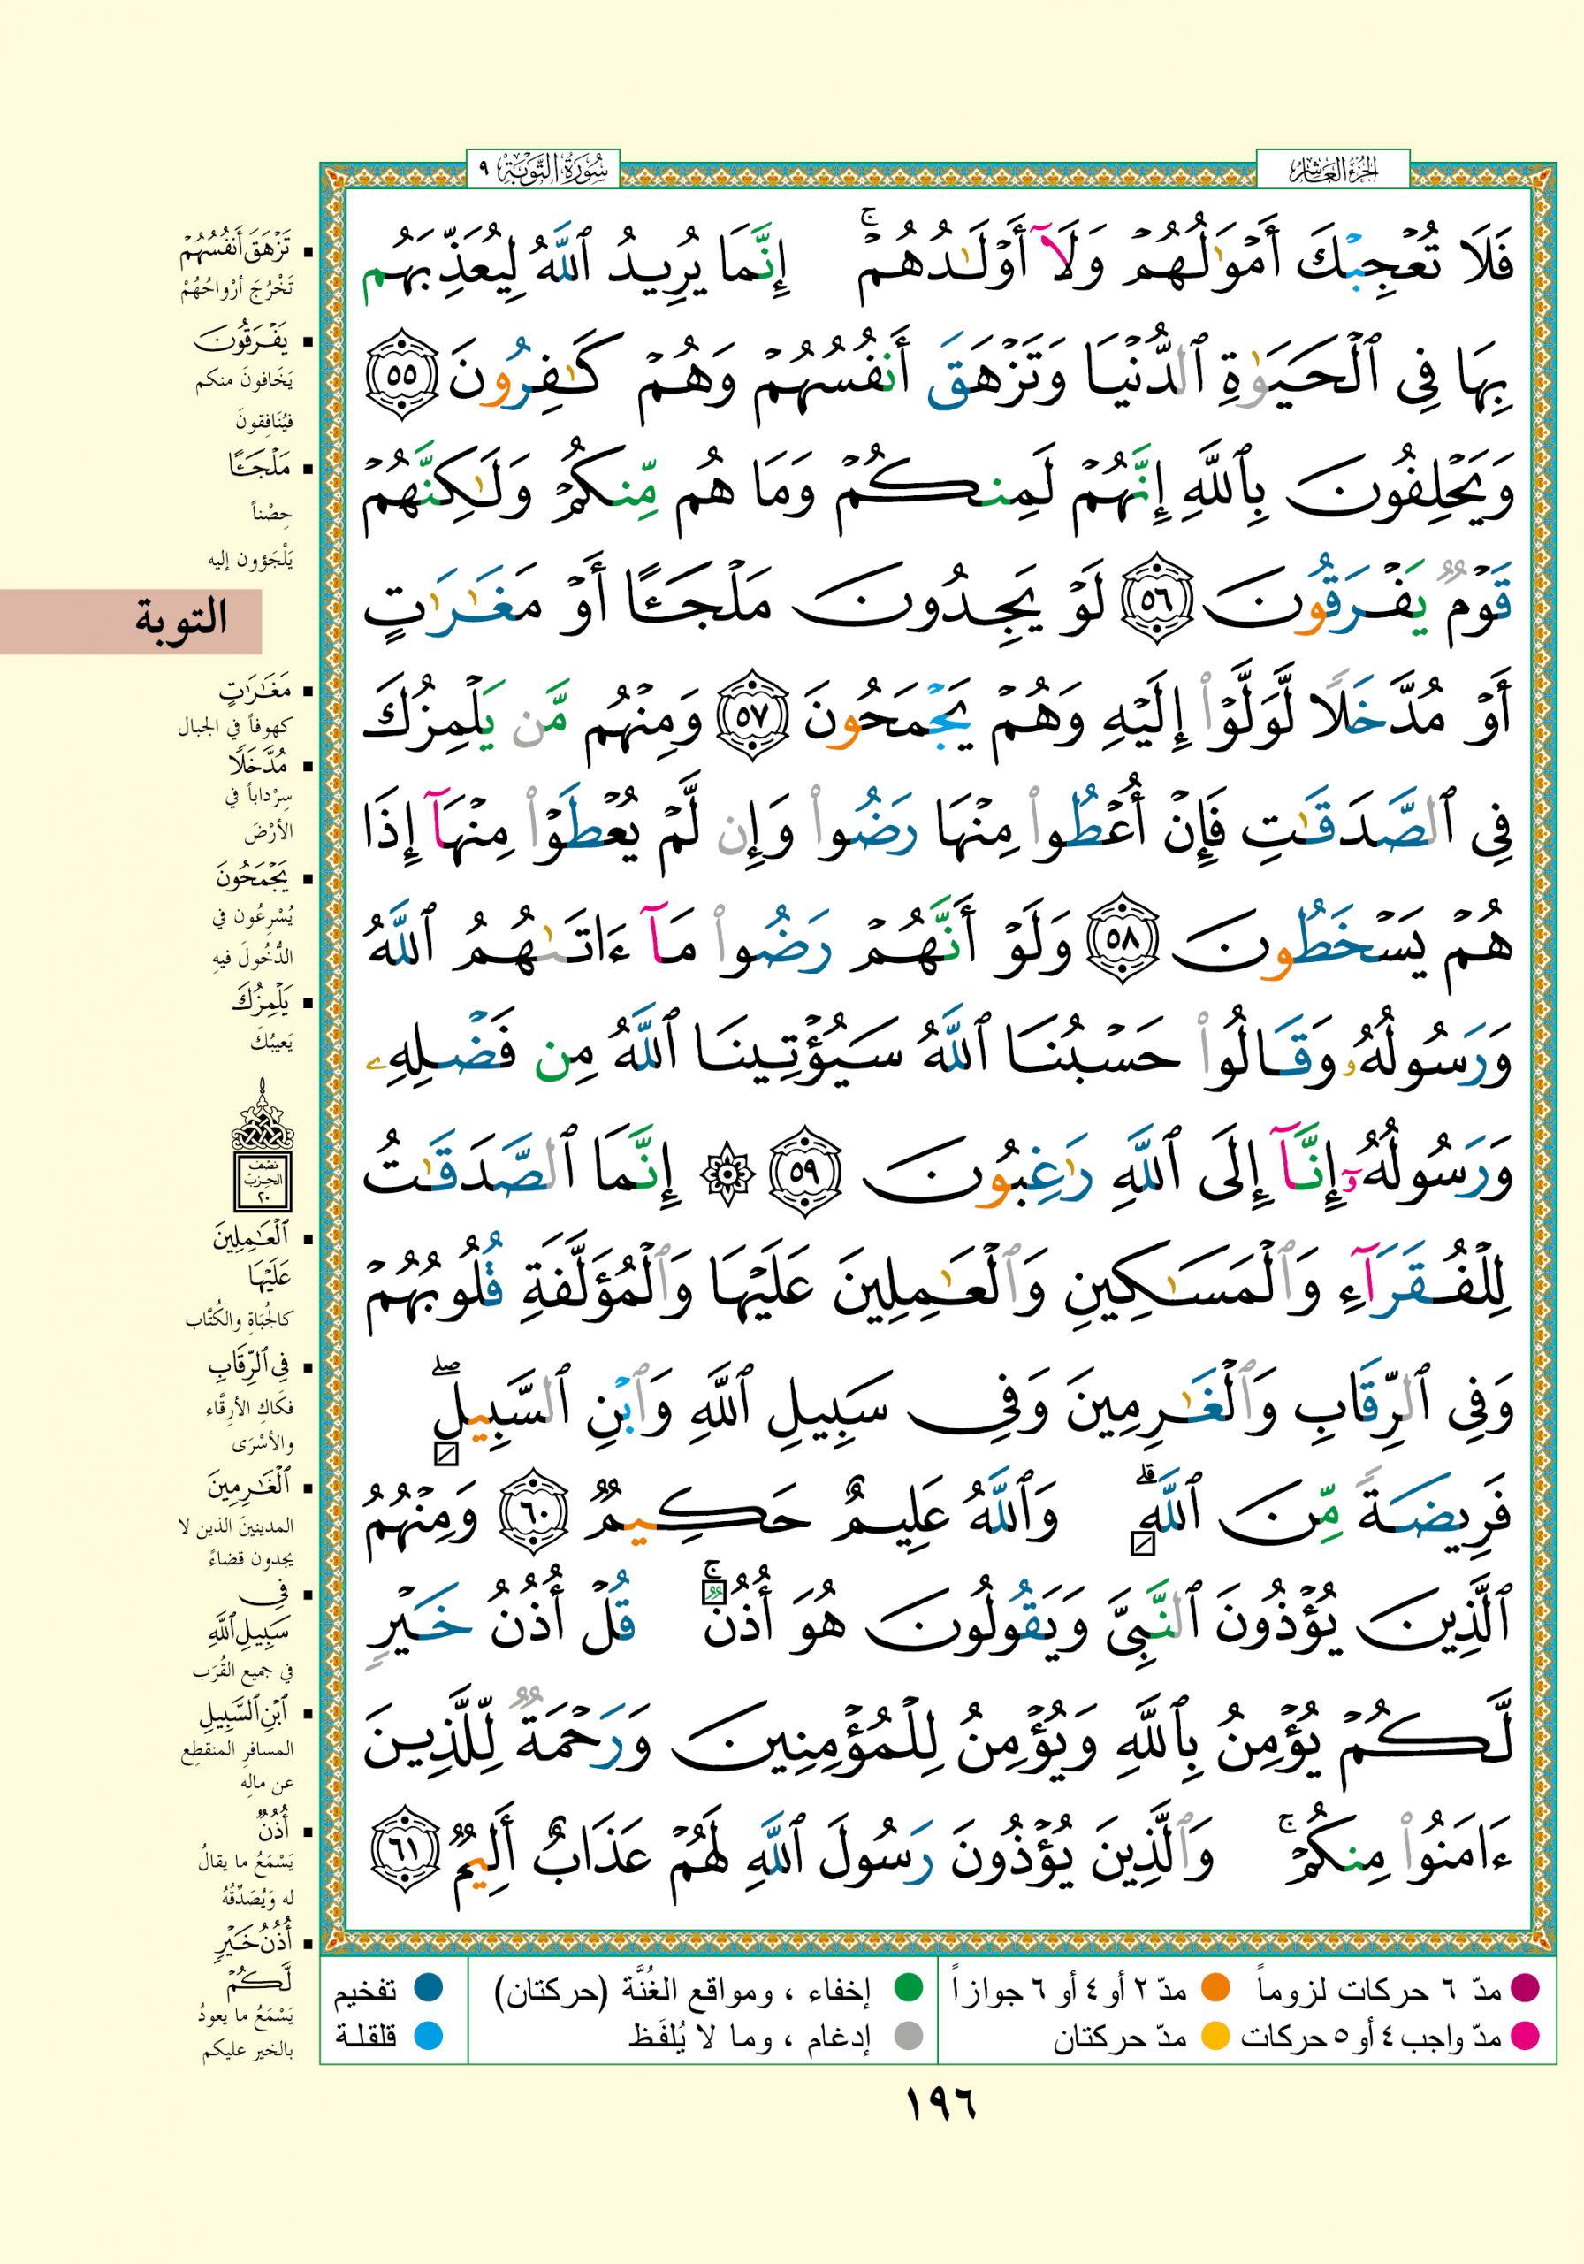Image resolution: width=1584 pixels, height=2264 pixels.
Task: Click the verse 55 end marker
Action: 400,378
